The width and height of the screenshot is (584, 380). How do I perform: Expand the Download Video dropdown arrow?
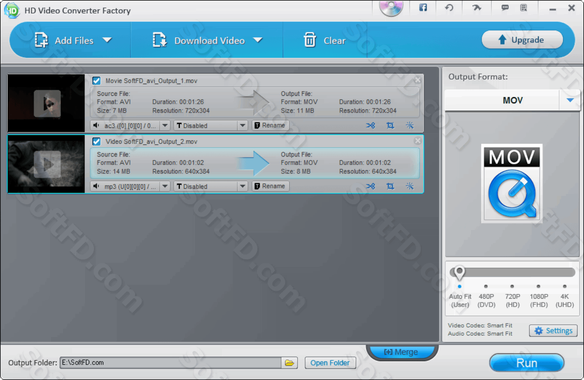pos(258,40)
